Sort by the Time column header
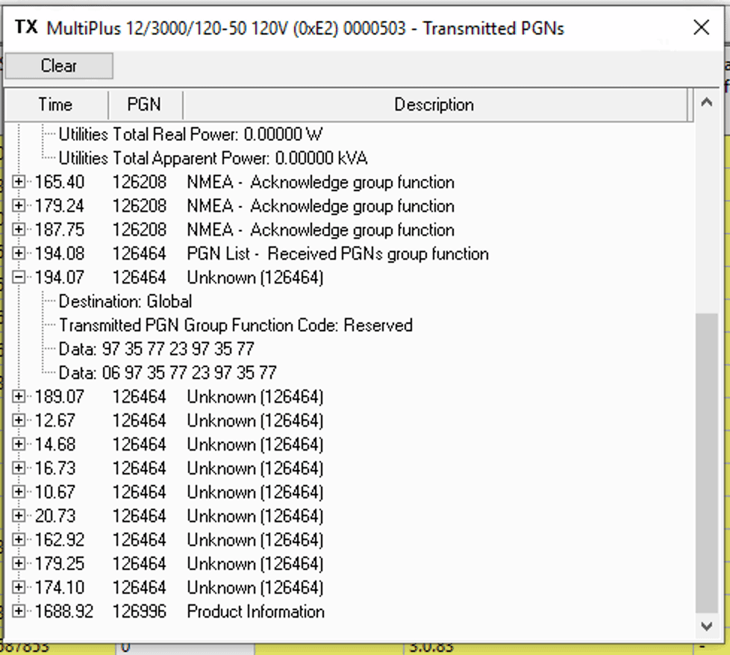This screenshot has height=655, width=730. (56, 104)
